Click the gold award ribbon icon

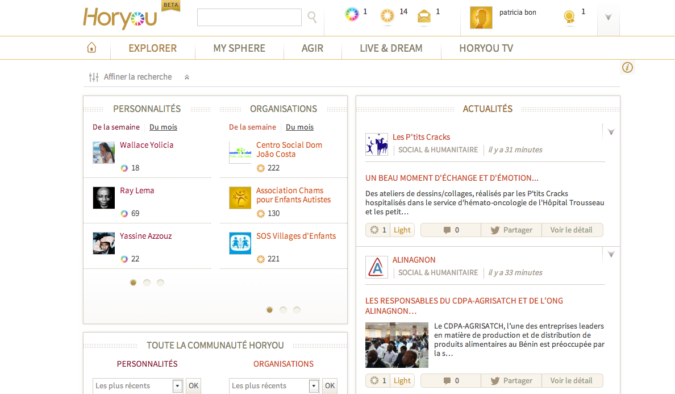(x=569, y=17)
